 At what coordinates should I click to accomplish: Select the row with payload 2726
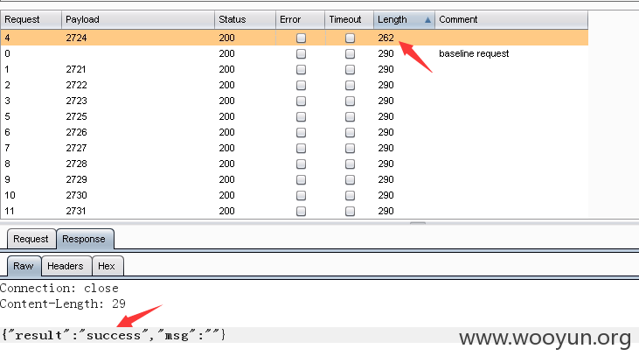(295, 132)
